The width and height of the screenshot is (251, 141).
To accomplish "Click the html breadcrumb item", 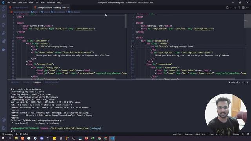I will [x=35, y=12].
